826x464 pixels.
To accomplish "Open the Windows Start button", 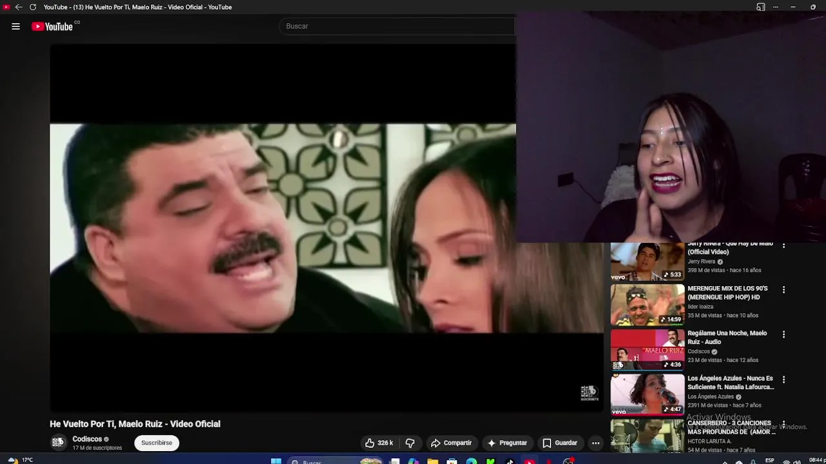I will (x=276, y=461).
